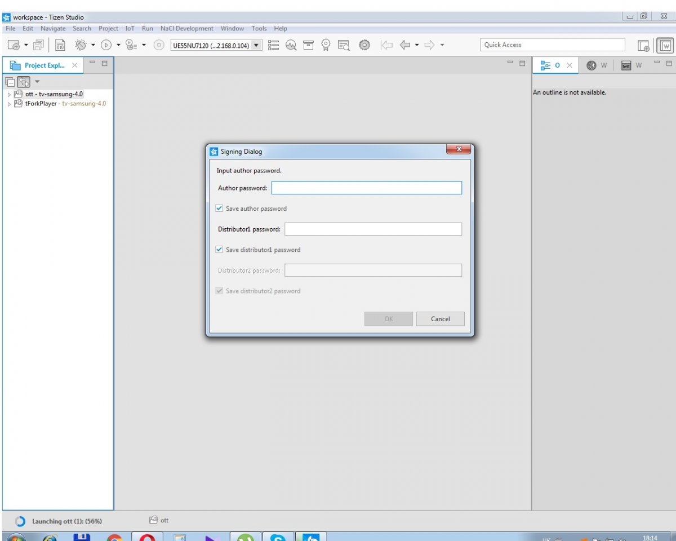
Task: Expand the ott project tree node
Action: [x=9, y=95]
